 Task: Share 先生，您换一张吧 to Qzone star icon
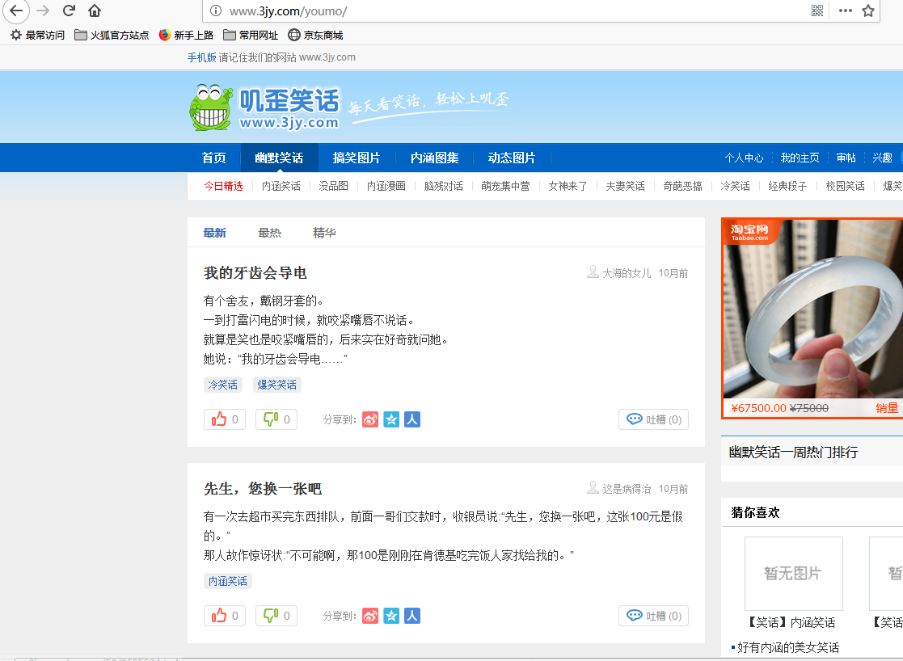[x=391, y=616]
